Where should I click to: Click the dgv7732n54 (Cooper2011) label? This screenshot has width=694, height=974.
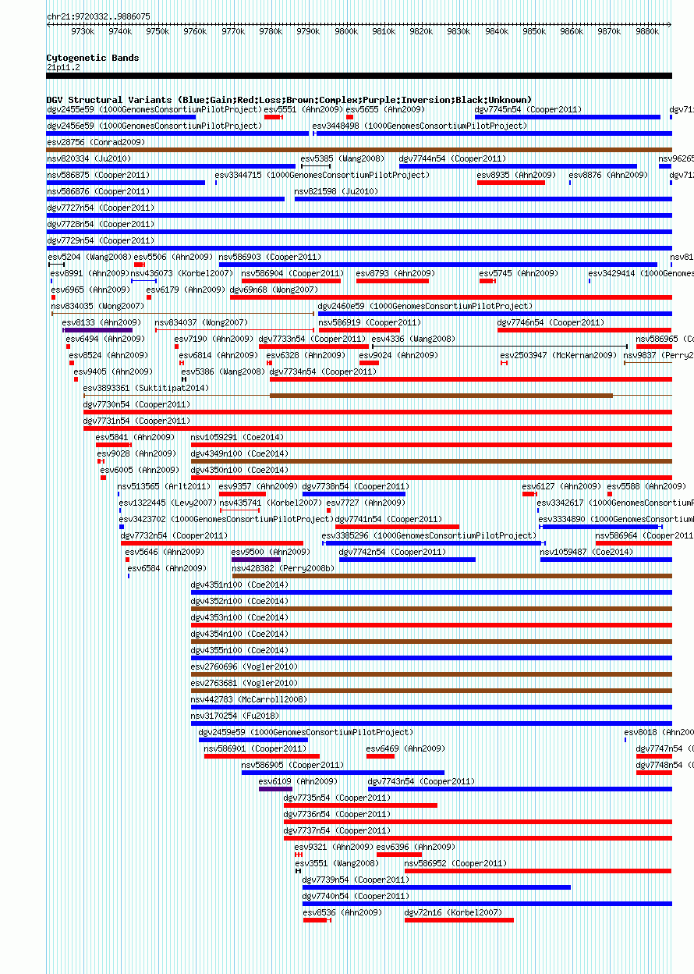coord(174,535)
